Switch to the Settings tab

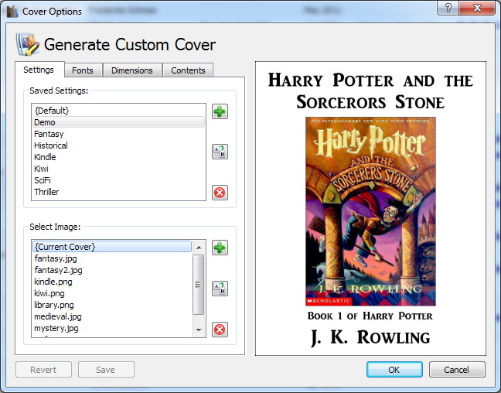39,70
